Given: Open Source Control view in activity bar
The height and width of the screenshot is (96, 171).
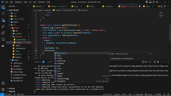Looking at the screenshot, I should [3, 20].
